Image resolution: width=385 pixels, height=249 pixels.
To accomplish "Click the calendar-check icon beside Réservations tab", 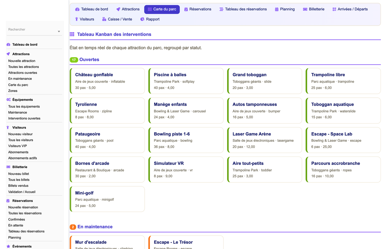I will [186, 9].
